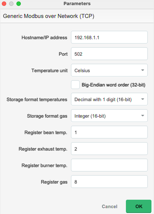
Task: Click the empty Register burner temp. field
Action: pyautogui.click(x=109, y=165)
